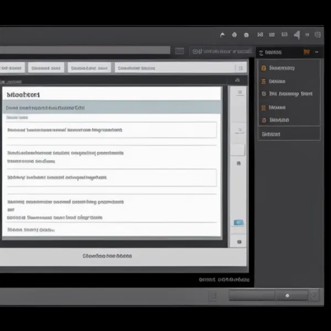The height and width of the screenshot is (331, 331).
Task: Toggle the blue switch in the dialog side strip
Action: (x=238, y=222)
